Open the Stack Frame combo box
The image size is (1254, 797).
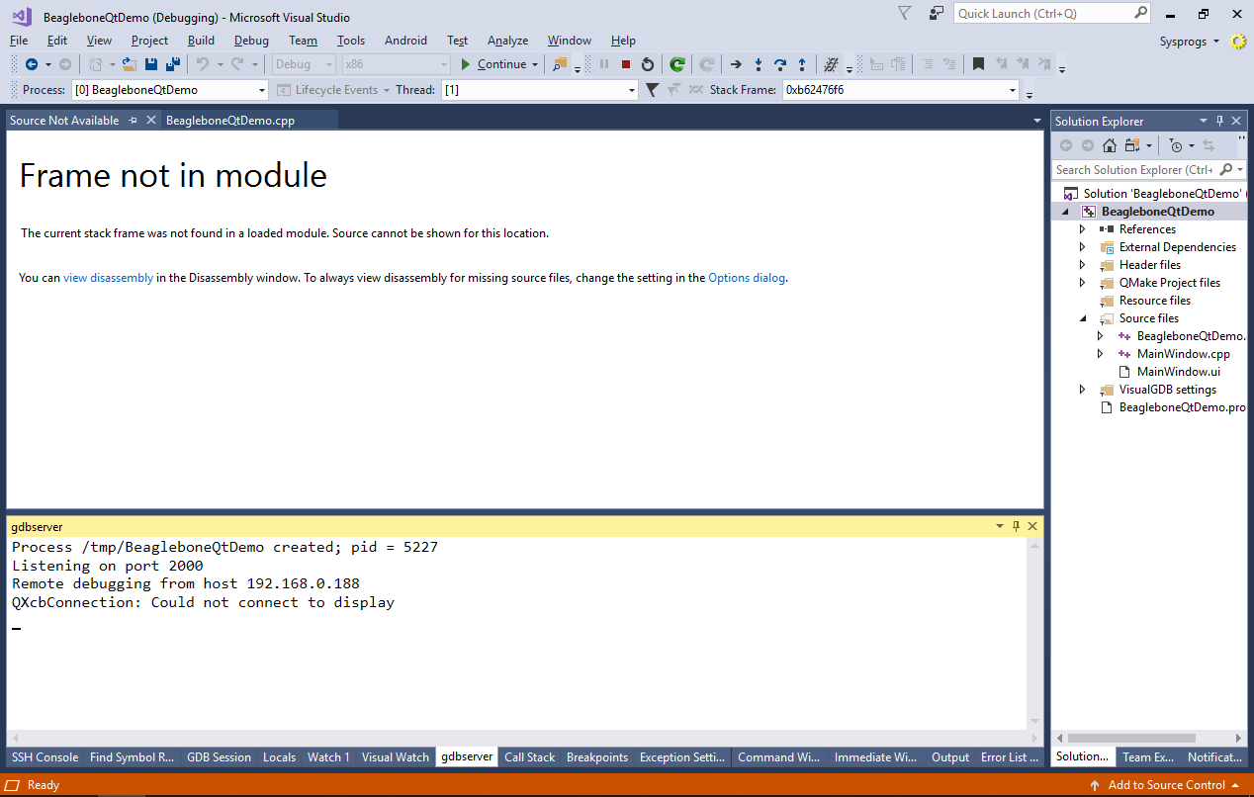(901, 90)
